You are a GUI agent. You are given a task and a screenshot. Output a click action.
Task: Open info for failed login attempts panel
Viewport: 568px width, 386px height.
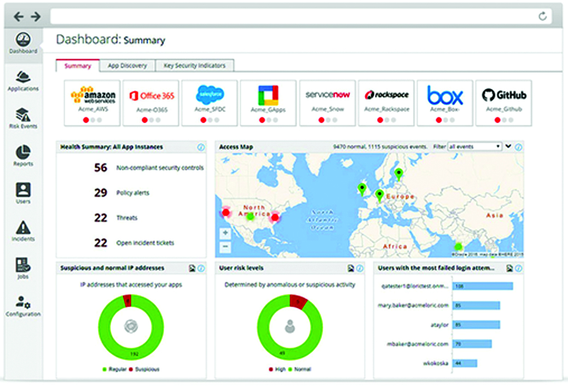click(x=519, y=268)
